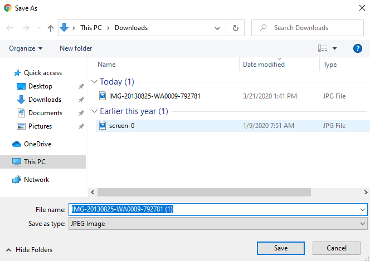Click the Desktop icon in sidebar
This screenshot has width=370, height=261.
[x=21, y=86]
